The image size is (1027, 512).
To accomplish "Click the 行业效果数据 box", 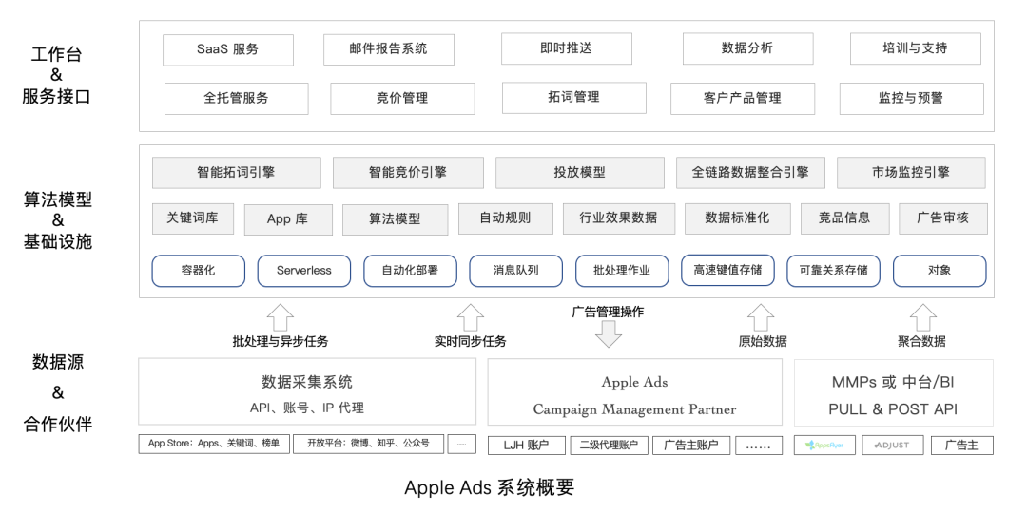I will [618, 218].
